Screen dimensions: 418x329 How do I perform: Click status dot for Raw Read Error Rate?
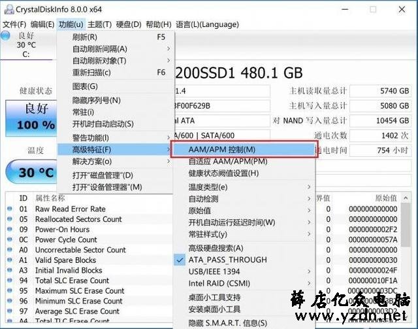tap(10, 209)
